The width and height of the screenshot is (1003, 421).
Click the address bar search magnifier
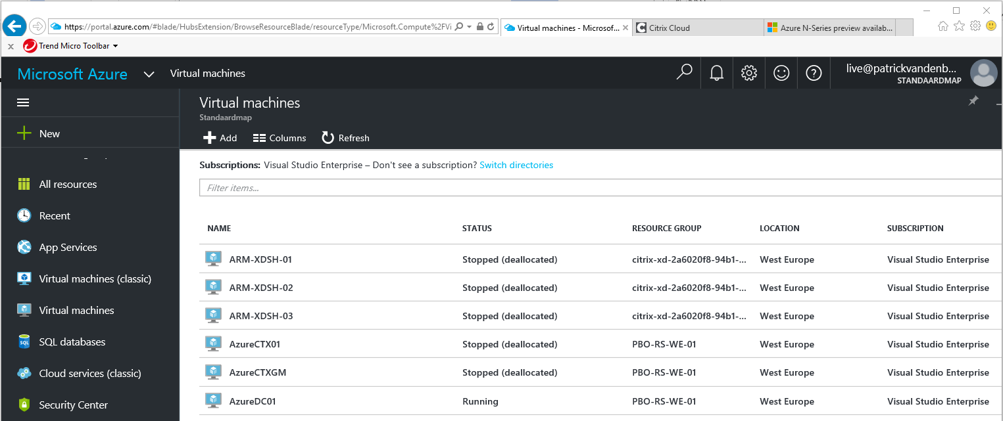(458, 27)
